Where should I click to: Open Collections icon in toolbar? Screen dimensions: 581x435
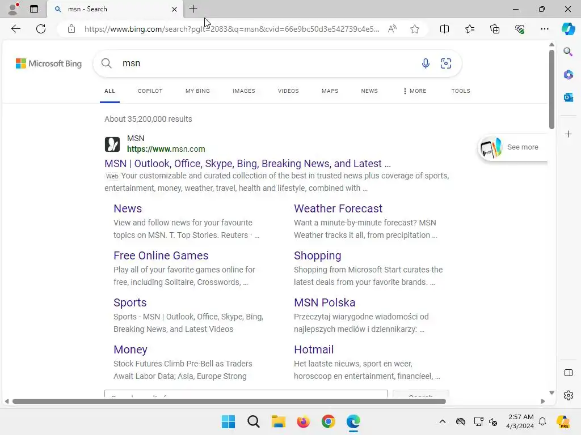[x=495, y=29]
